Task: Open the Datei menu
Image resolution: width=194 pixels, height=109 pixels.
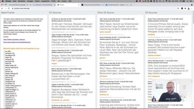Action: (x=15, y=1)
